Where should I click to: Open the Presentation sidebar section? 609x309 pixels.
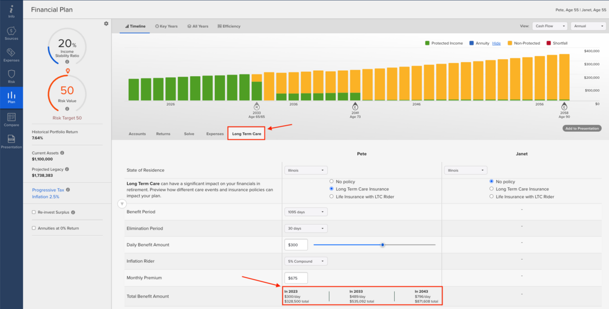11,141
